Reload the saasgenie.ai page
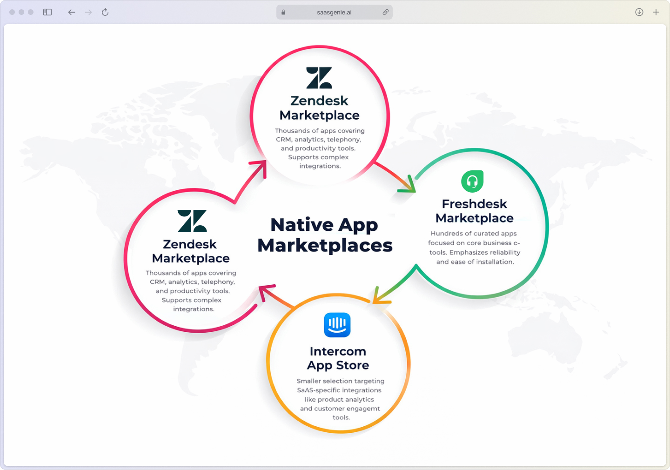 click(105, 12)
